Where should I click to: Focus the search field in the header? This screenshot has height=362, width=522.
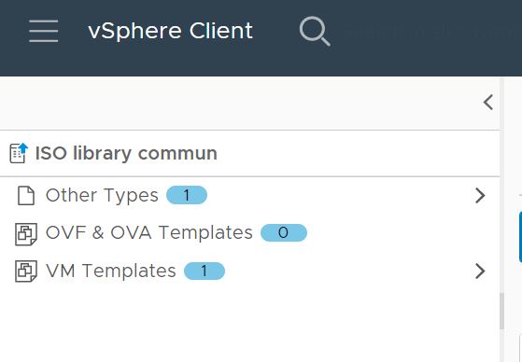point(431,32)
